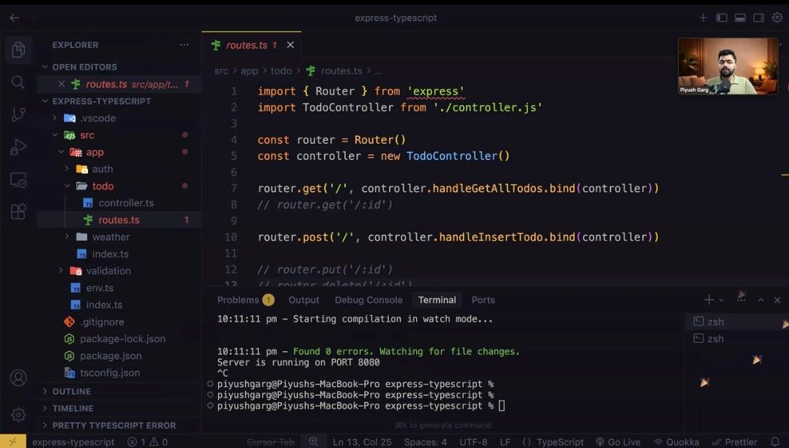Switch to the Ports tab
789x448 pixels.
(483, 300)
